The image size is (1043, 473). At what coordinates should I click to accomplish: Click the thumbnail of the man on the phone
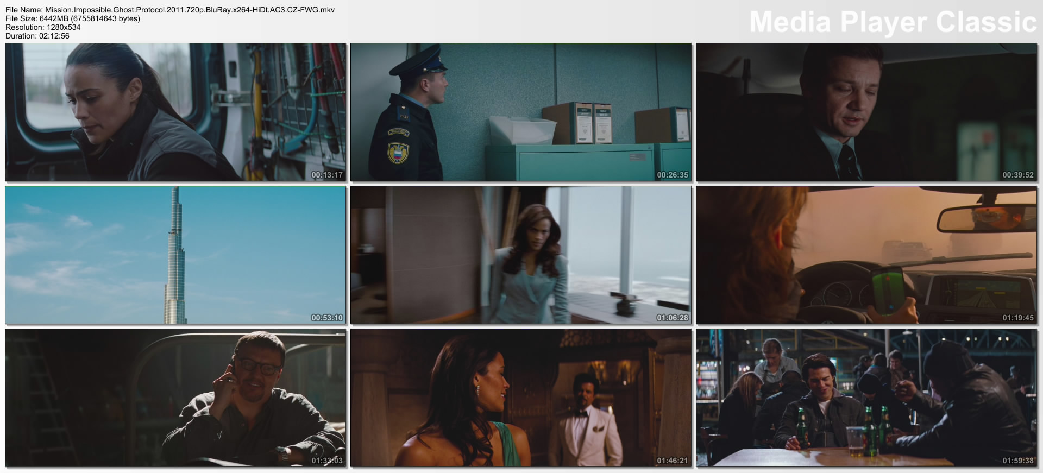point(175,398)
